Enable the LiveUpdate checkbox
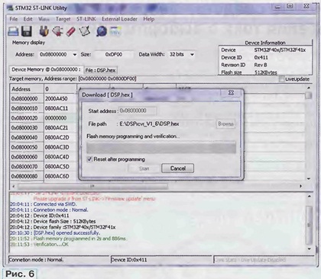The width and height of the screenshot is (321, 279). click(281, 79)
